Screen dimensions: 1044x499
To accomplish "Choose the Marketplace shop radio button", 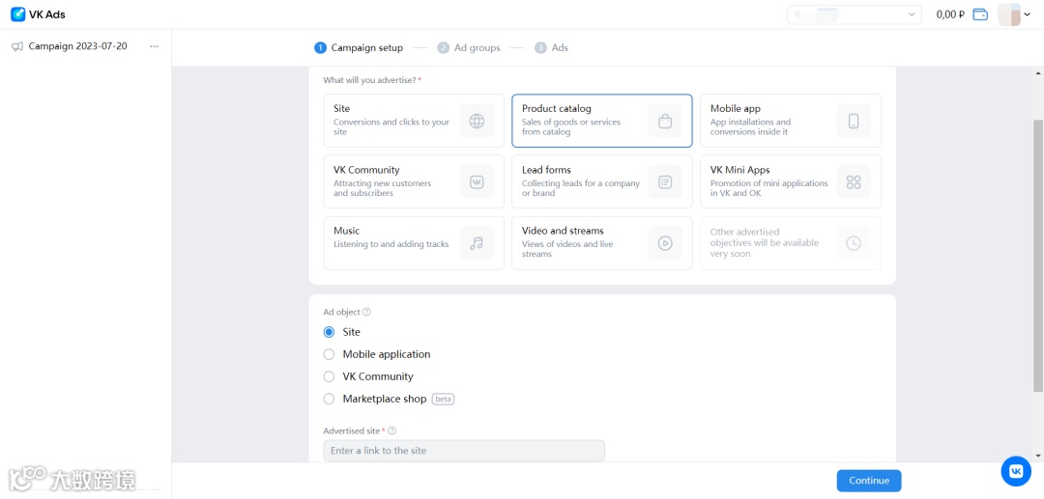I will click(330, 399).
